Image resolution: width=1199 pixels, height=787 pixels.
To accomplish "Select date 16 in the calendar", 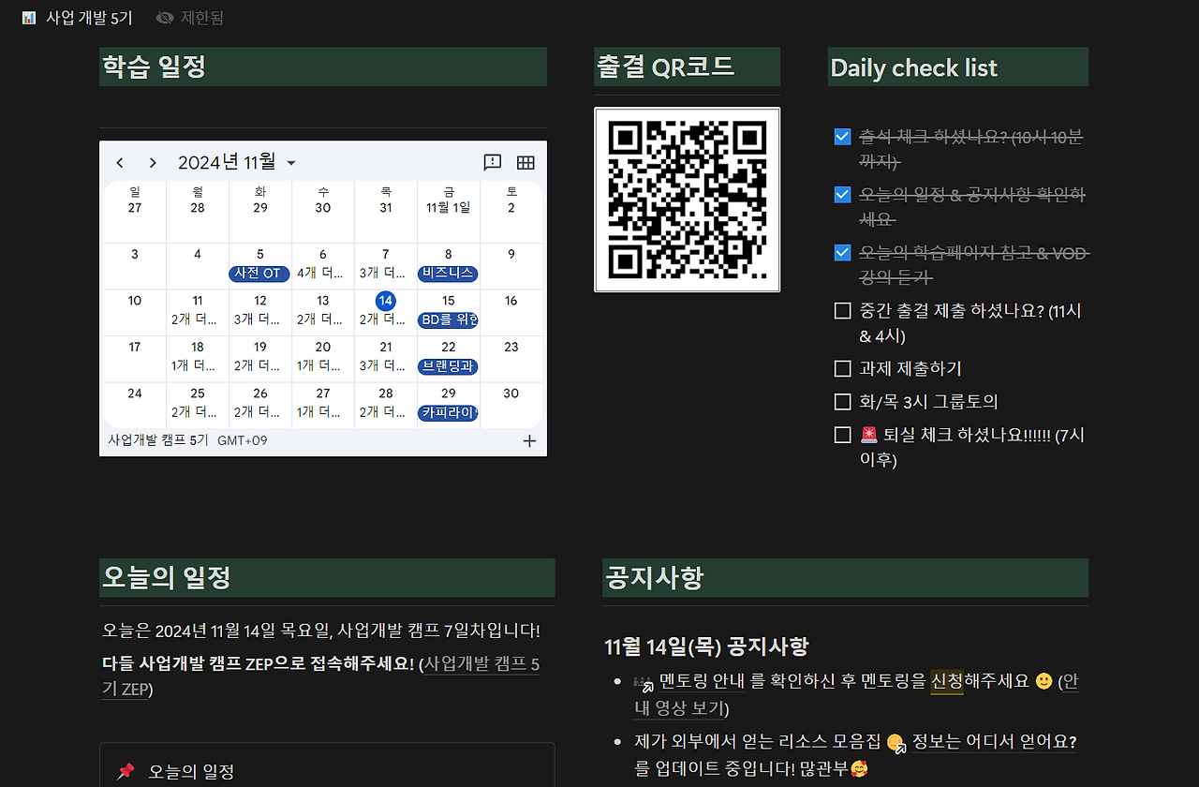I will pos(511,301).
